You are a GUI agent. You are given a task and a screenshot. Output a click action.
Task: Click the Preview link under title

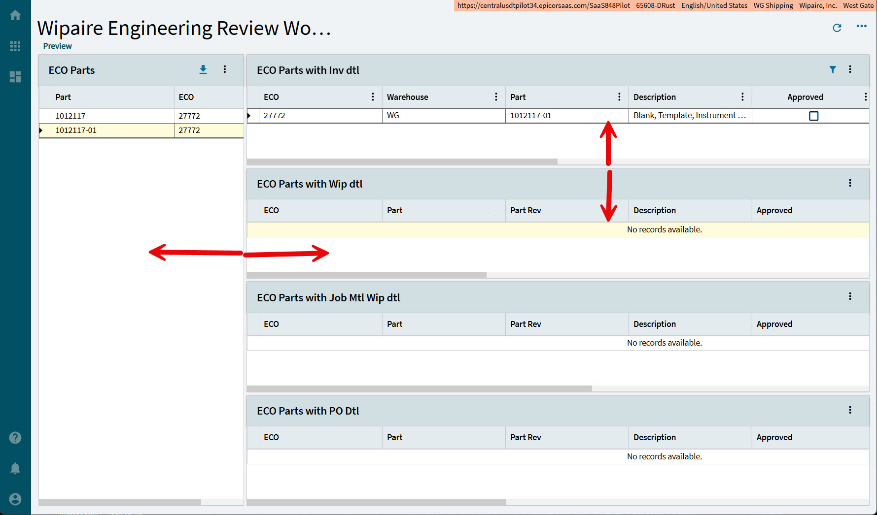pos(57,46)
